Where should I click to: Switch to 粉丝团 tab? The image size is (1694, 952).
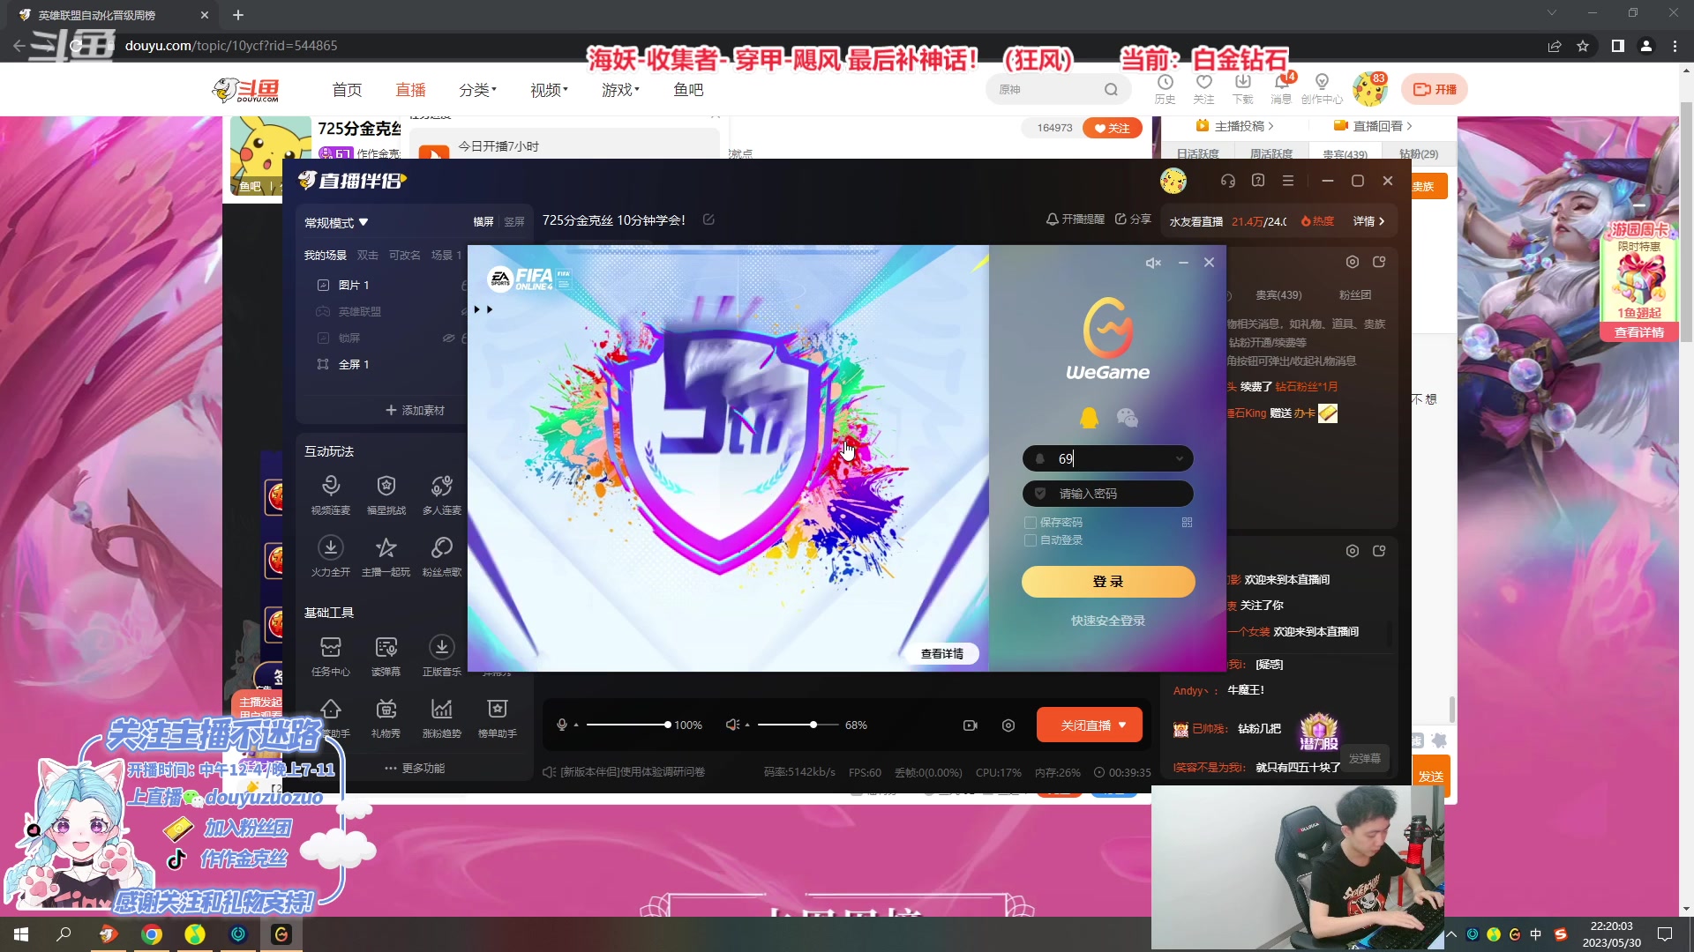click(x=1355, y=295)
